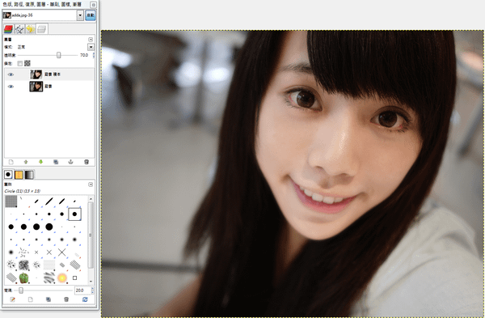Switch to the Patterns tab
Viewport: 485px width, 318px height.
19,175
